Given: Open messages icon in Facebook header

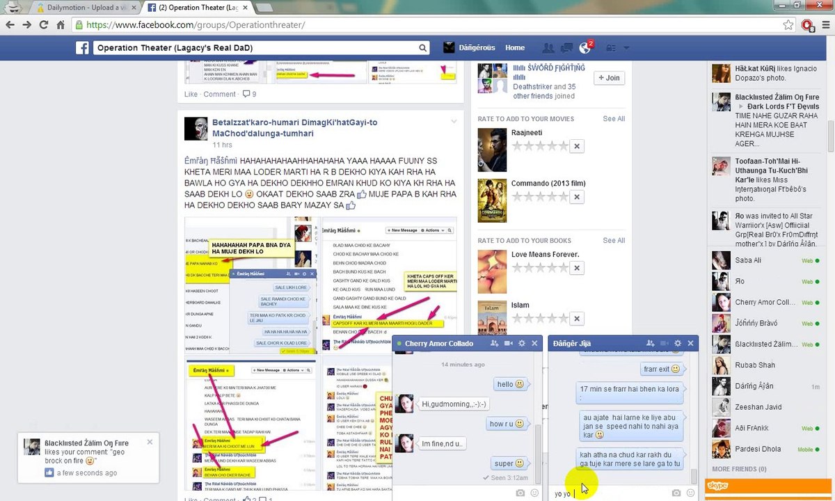Looking at the screenshot, I should click(566, 48).
